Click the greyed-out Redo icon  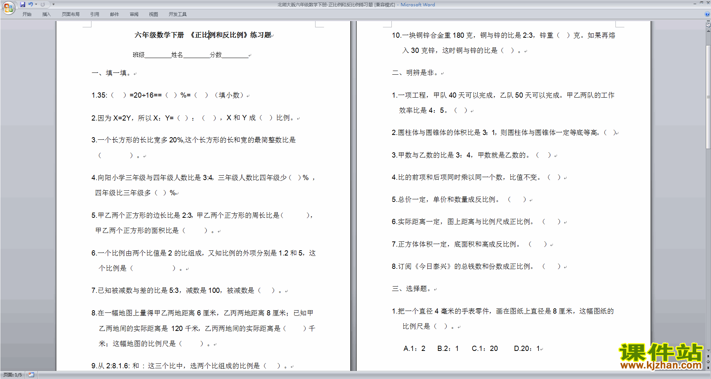pyautogui.click(x=43, y=4)
